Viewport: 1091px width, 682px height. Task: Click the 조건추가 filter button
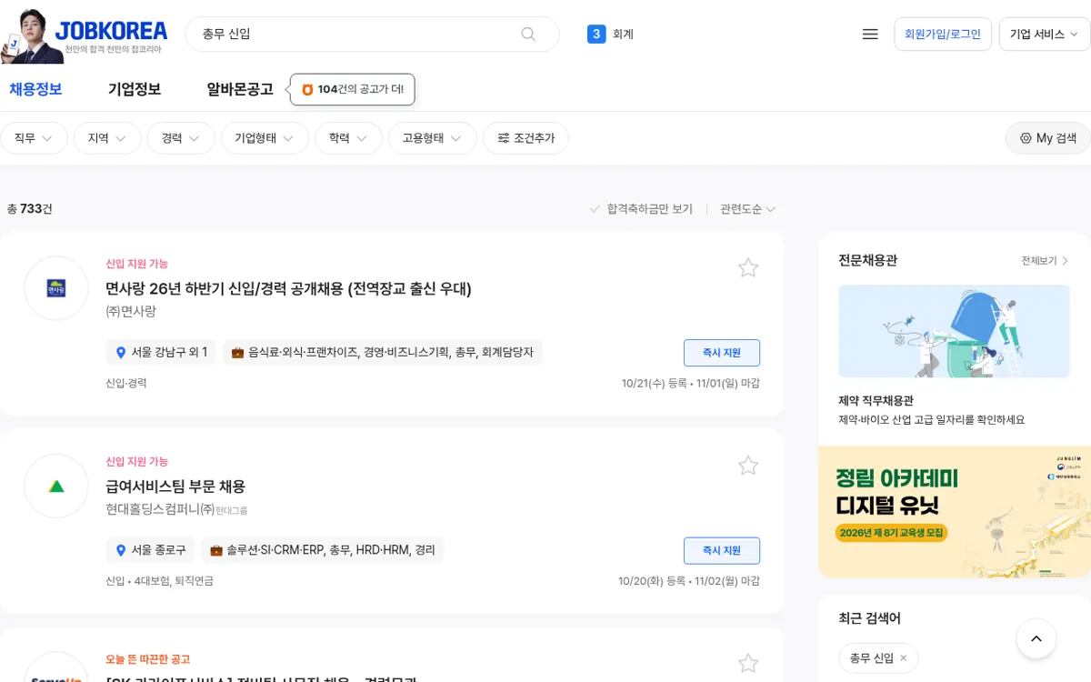tap(525, 138)
